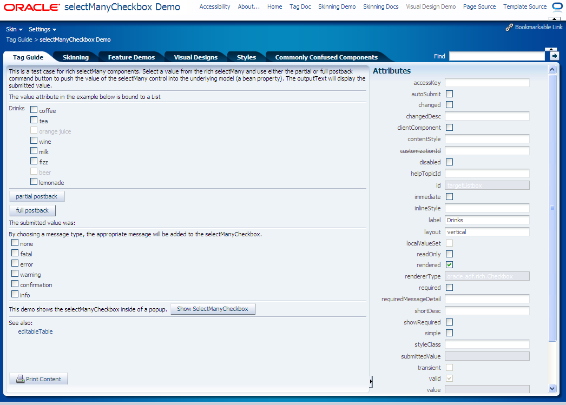Check the fizz checkbox
This screenshot has width=566, height=405.
coord(34,161)
